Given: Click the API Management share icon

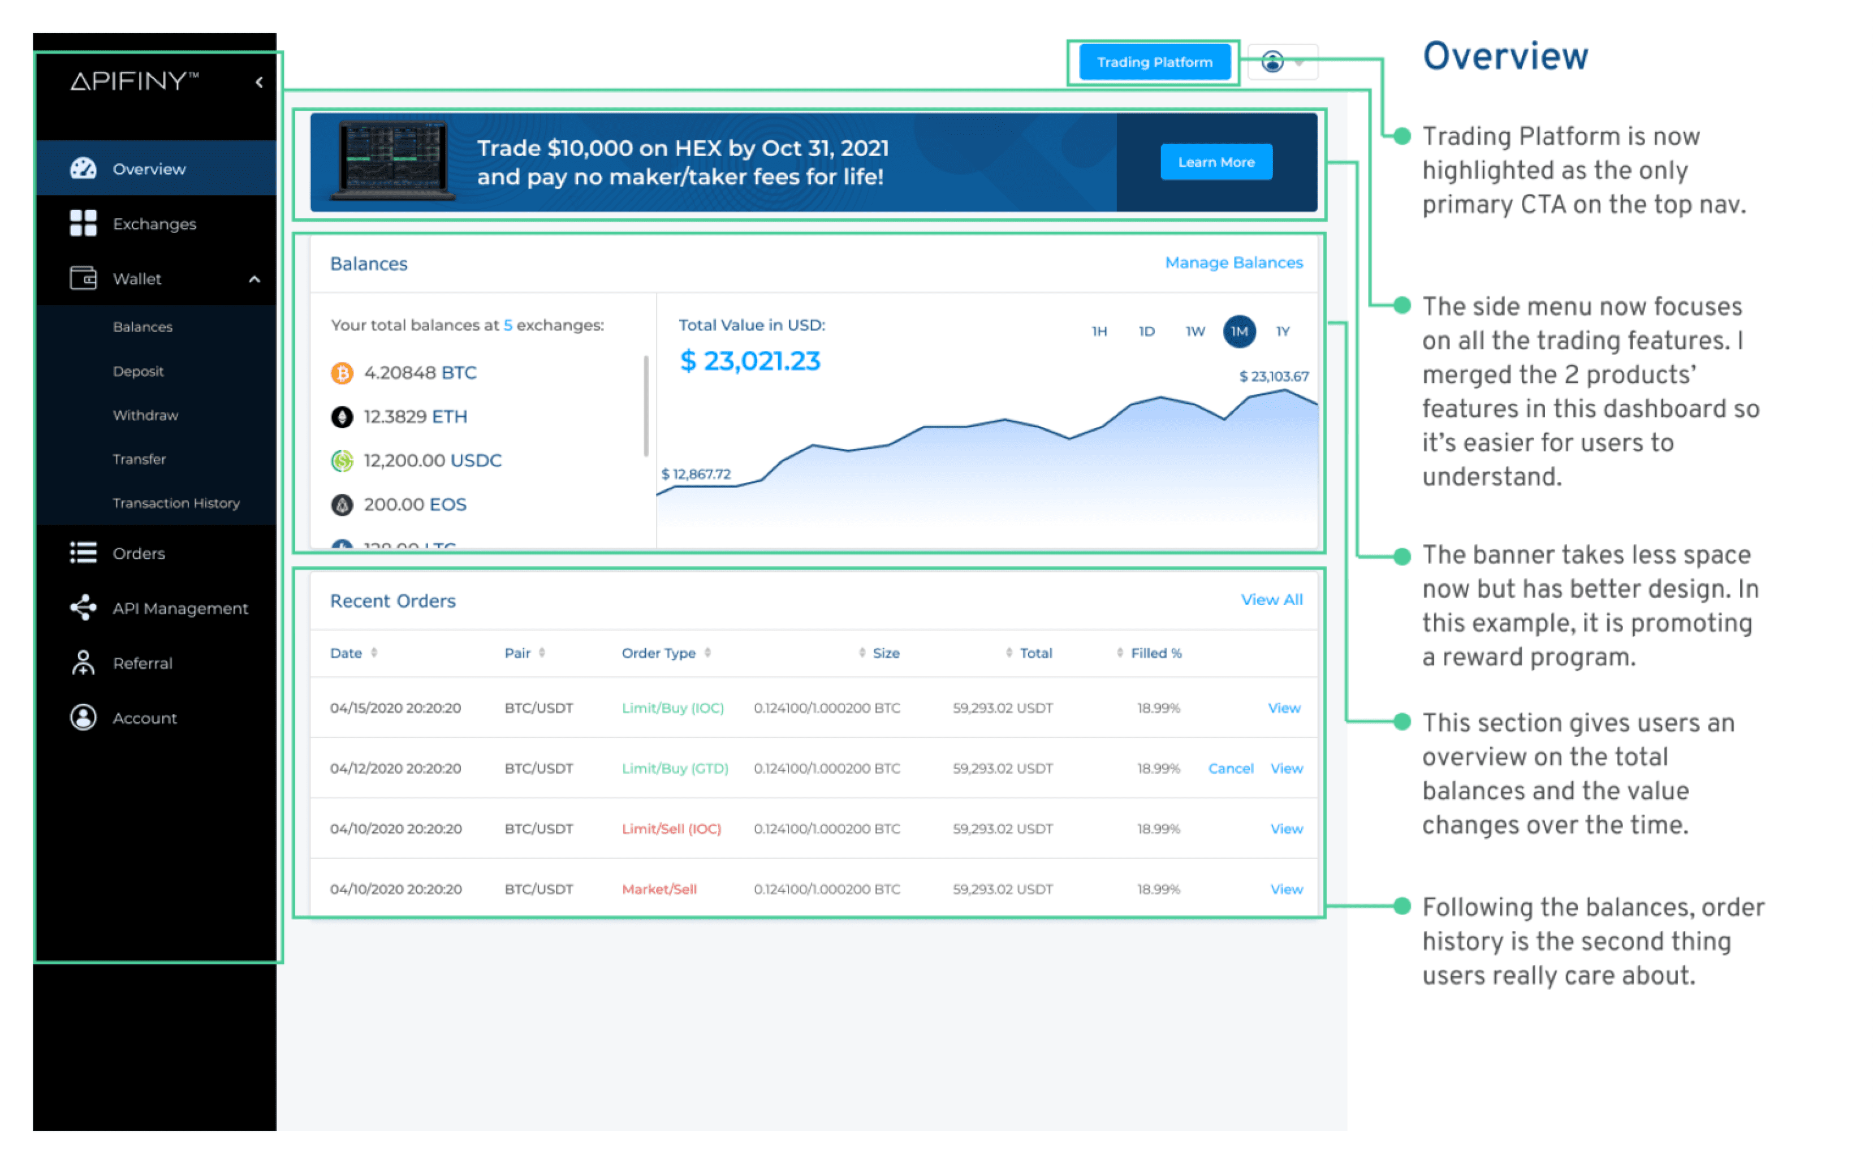Looking at the screenshot, I should tap(83, 608).
